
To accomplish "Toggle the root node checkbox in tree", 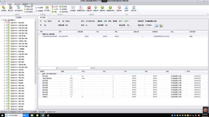I will (x=4, y=20).
